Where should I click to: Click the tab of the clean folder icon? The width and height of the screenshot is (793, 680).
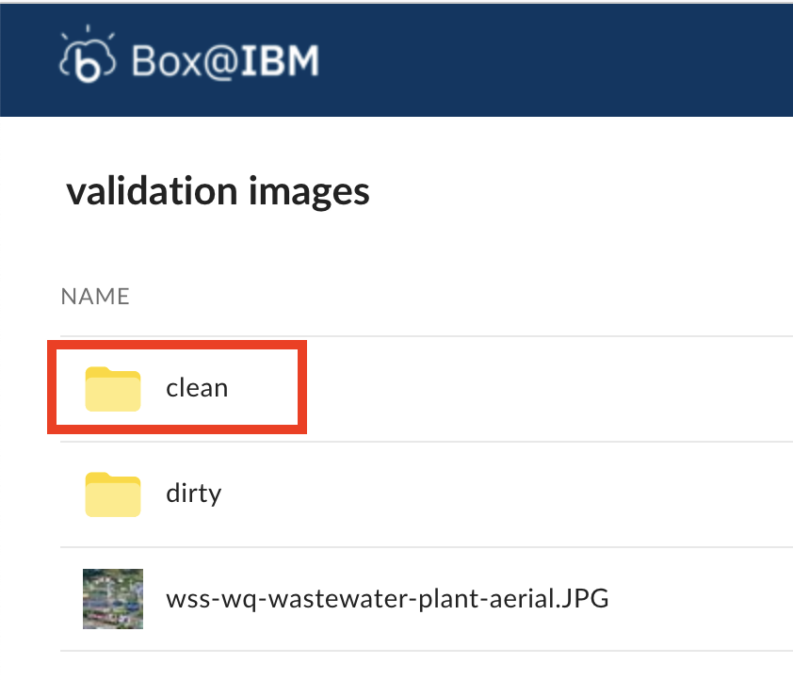pyautogui.click(x=98, y=370)
